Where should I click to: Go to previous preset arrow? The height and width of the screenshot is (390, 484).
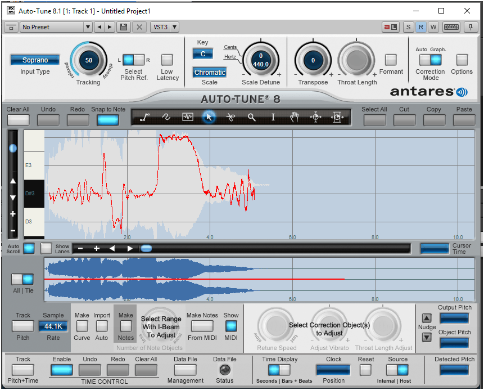[x=99, y=27]
